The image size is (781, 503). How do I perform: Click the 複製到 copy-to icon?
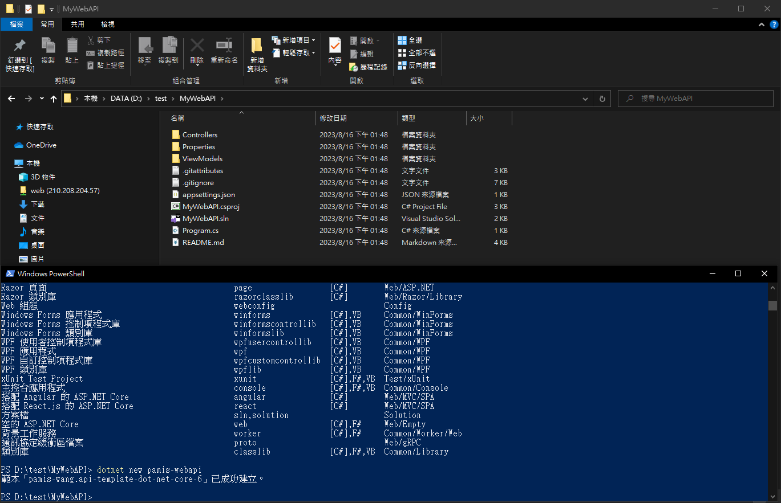pos(169,46)
